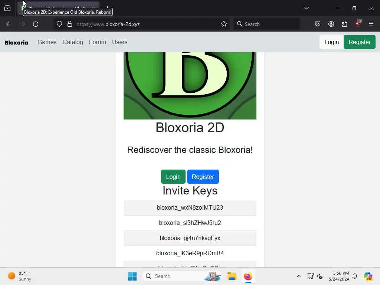Click the Bloxoria B logo image

(190, 86)
